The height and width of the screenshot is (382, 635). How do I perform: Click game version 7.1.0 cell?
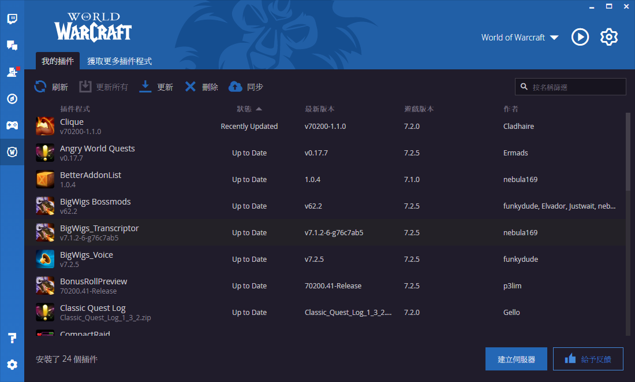click(x=412, y=179)
